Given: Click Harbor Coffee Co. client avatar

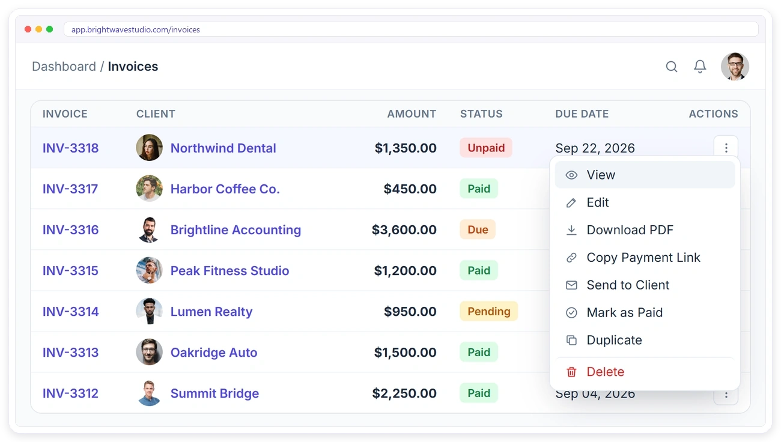Looking at the screenshot, I should tap(149, 189).
